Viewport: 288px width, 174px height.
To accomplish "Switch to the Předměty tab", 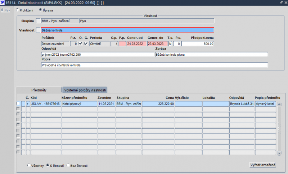I will coord(39,90).
